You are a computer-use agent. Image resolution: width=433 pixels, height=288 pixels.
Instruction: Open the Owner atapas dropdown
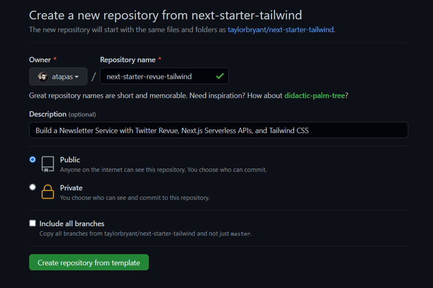(x=58, y=76)
